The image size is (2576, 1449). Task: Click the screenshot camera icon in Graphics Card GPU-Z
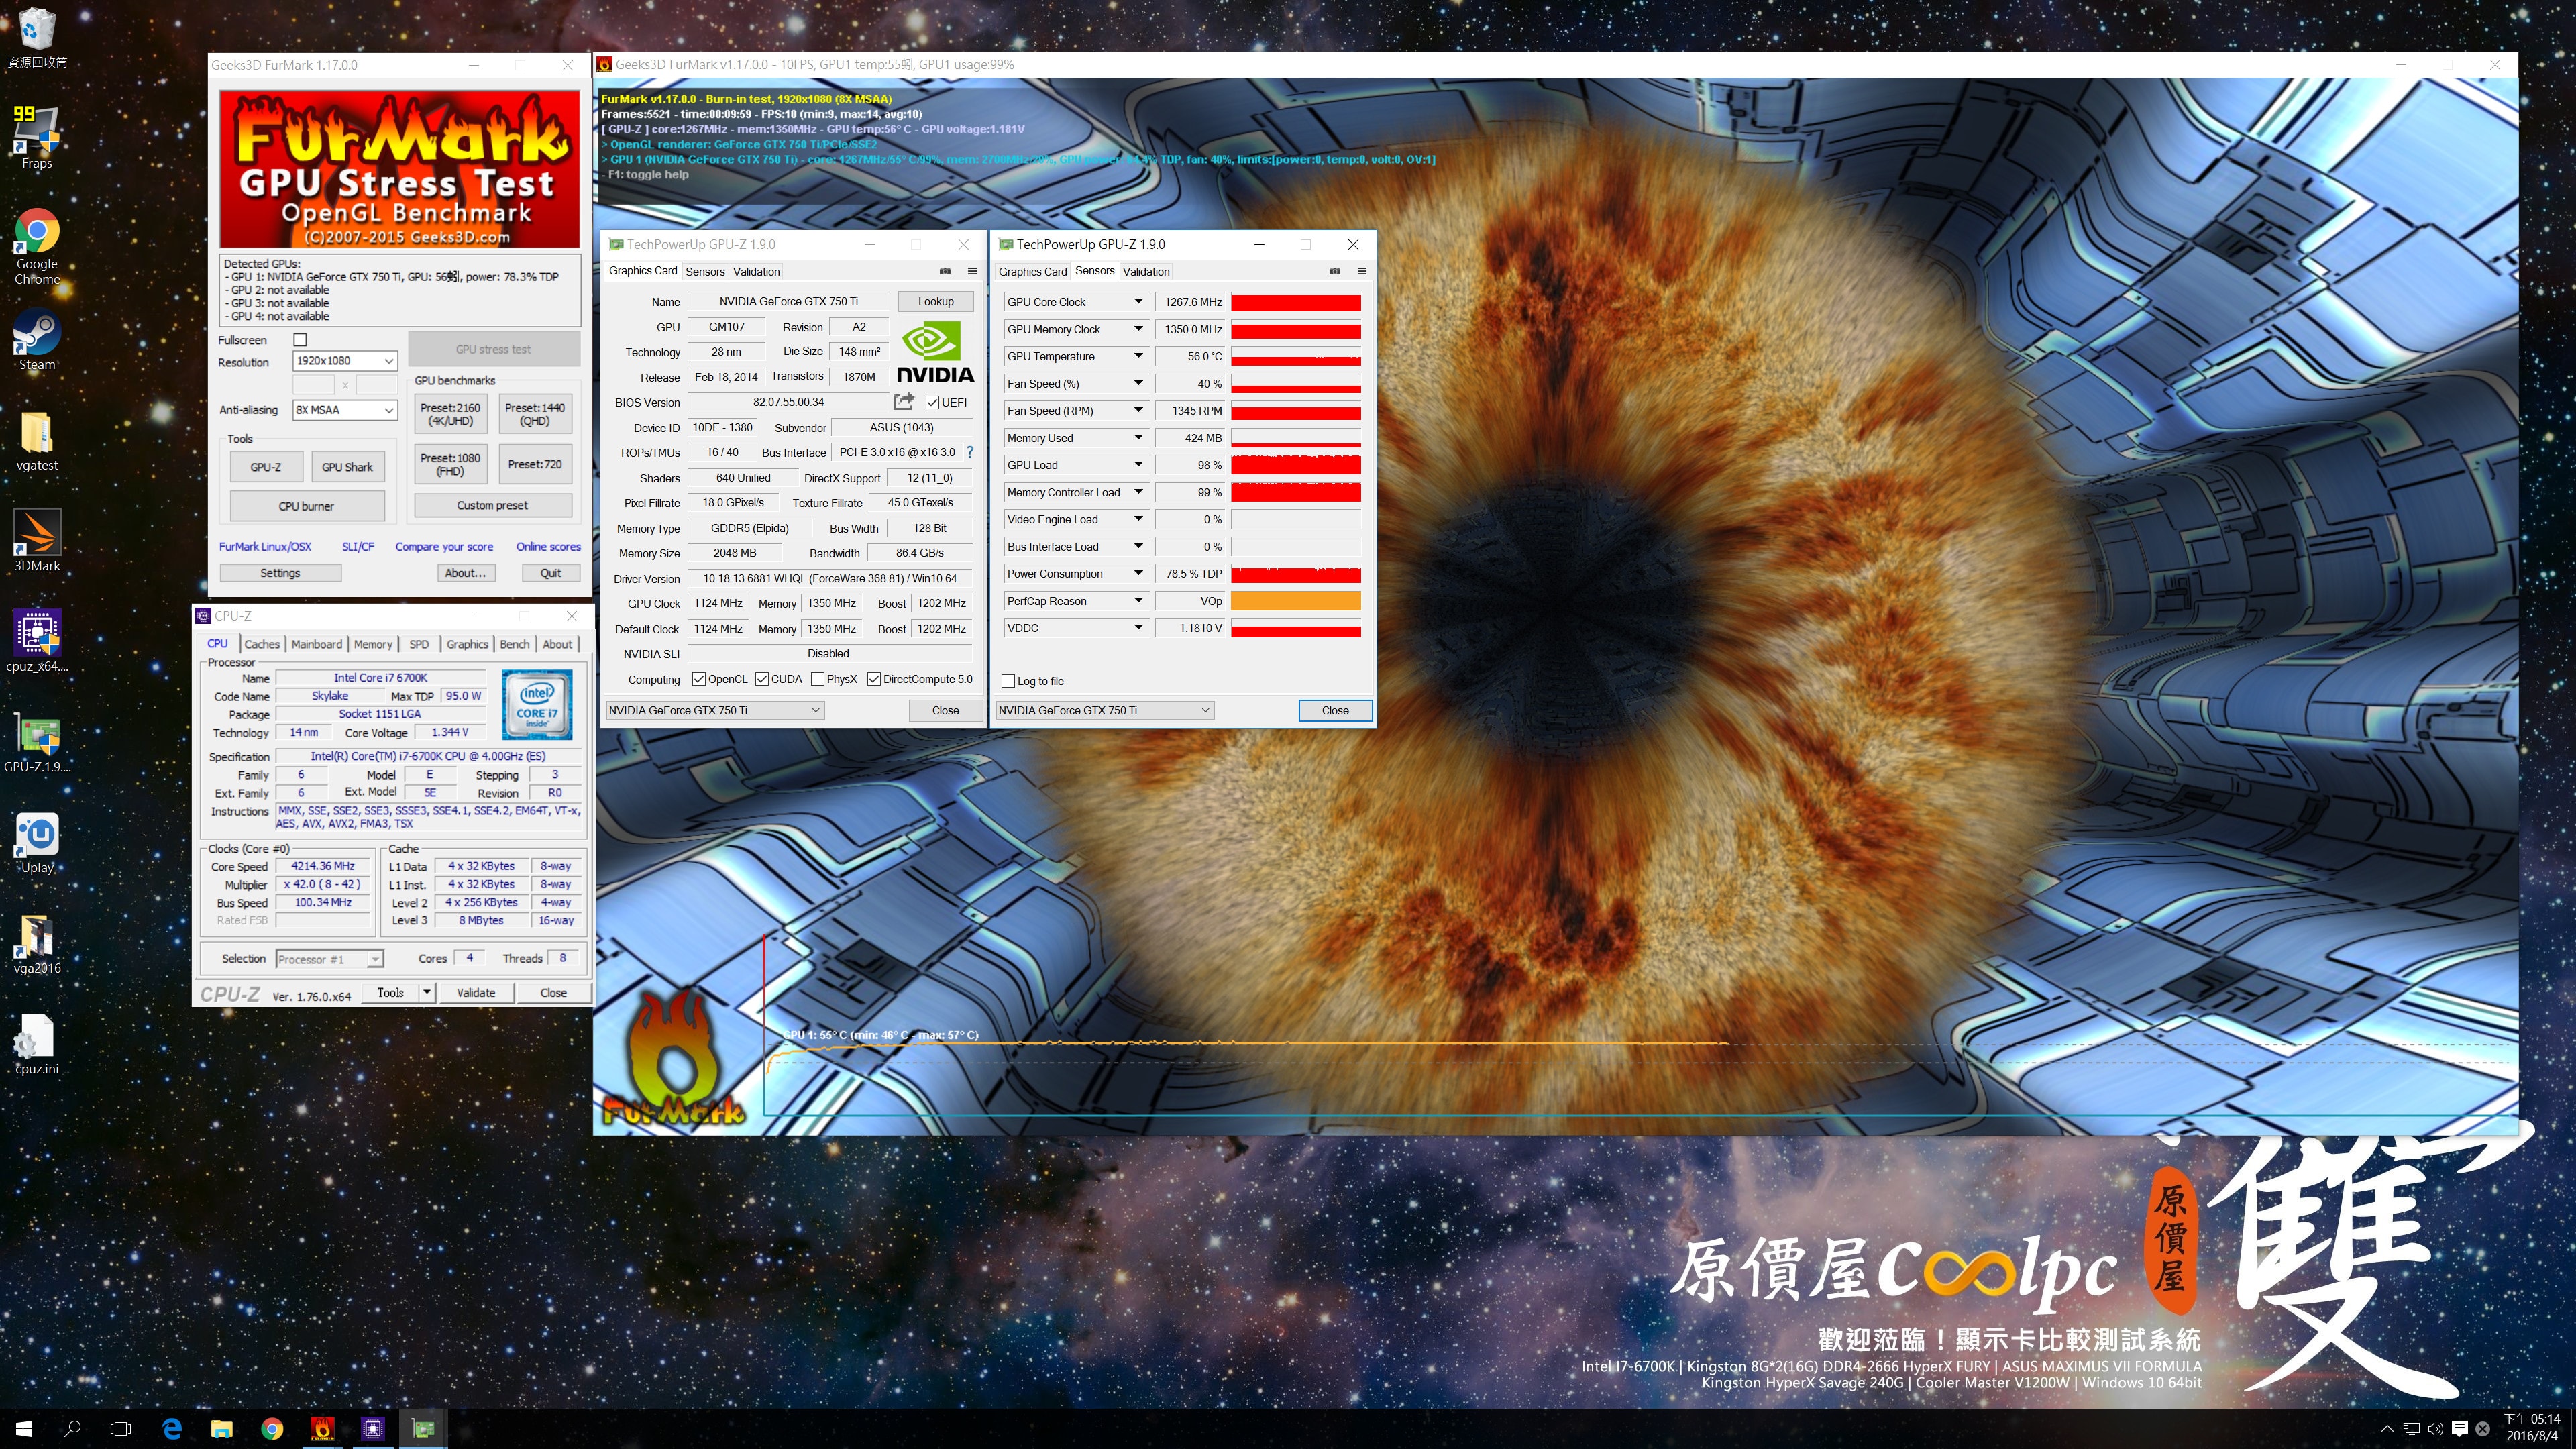coord(945,271)
